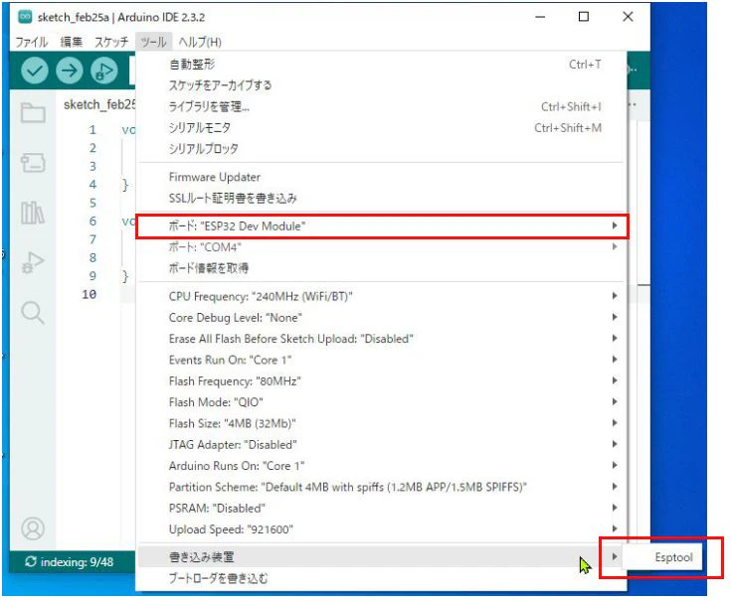Click the user account profile icon

tap(33, 528)
